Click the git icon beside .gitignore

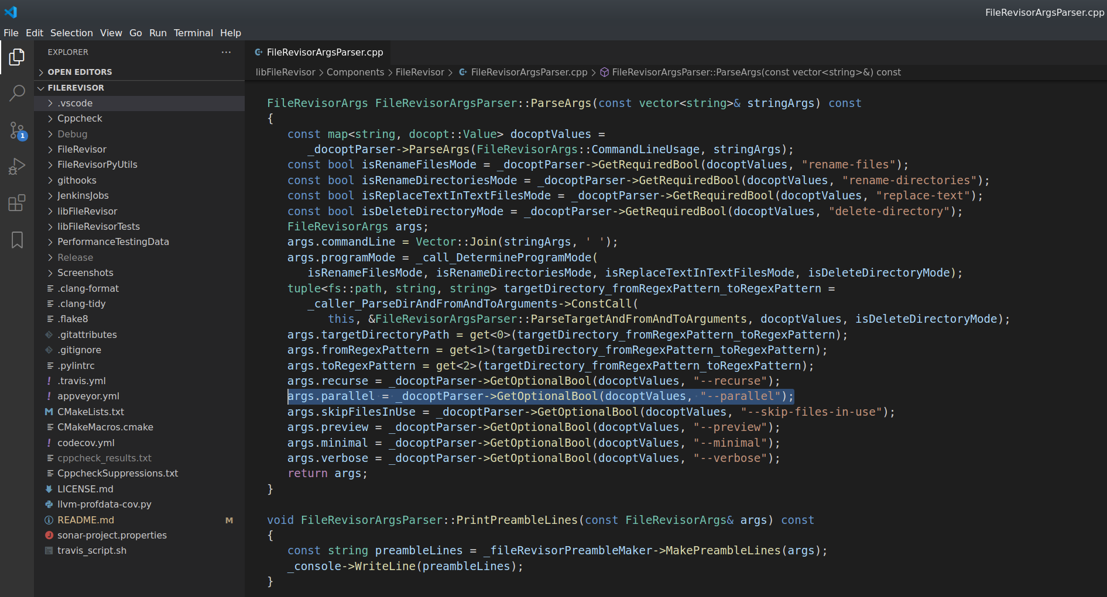(49, 350)
